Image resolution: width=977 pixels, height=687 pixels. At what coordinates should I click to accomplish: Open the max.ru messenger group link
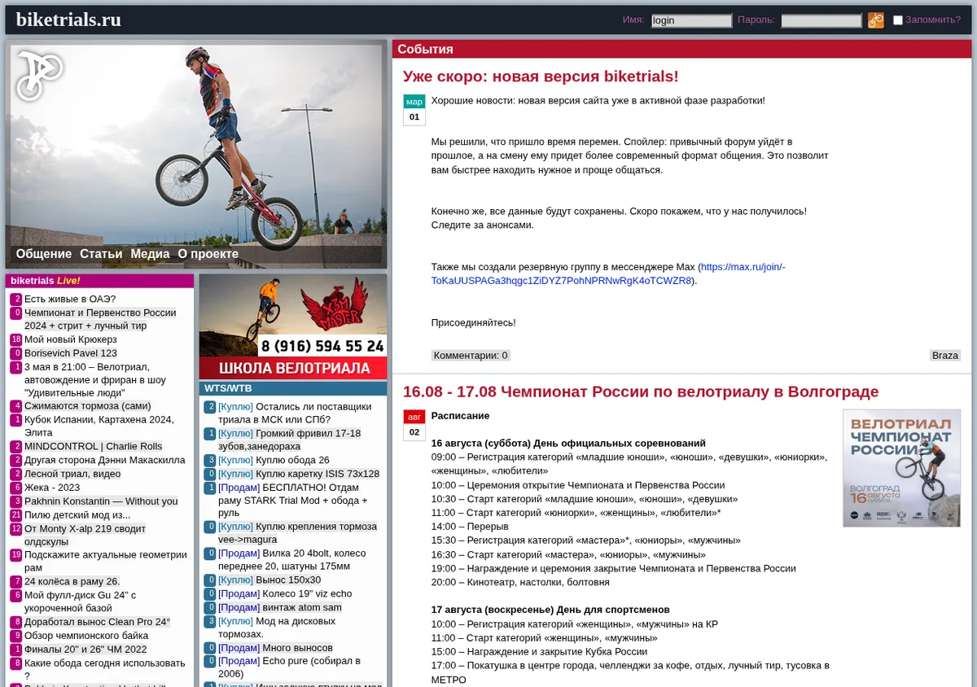click(608, 273)
